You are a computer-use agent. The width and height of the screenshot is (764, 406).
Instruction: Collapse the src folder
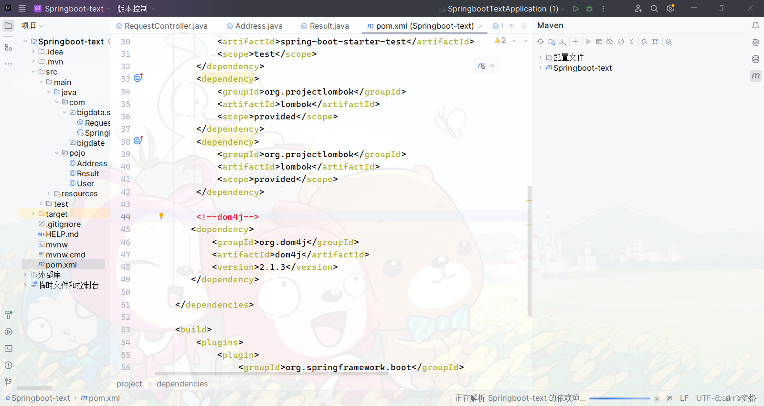[x=33, y=72]
